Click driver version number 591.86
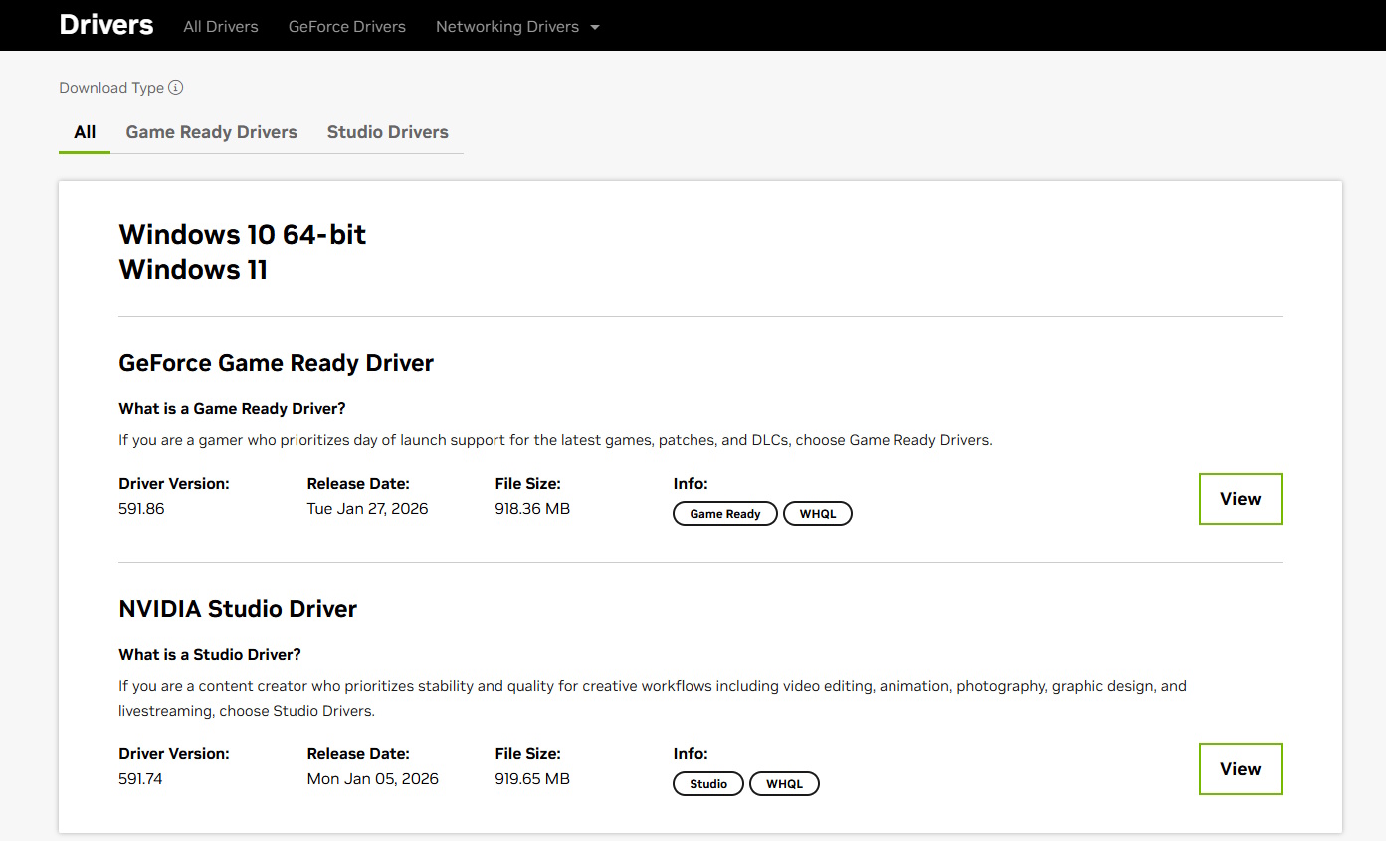1386x841 pixels. (141, 509)
